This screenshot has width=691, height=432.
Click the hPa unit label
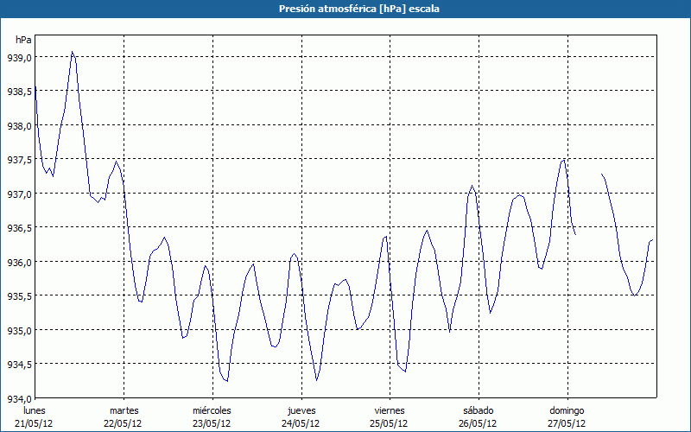click(23, 40)
